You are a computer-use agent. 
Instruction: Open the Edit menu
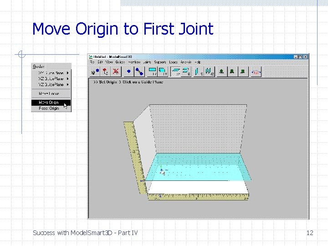click(100, 62)
